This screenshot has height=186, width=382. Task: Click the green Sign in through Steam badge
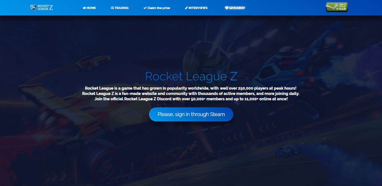coord(337,7)
